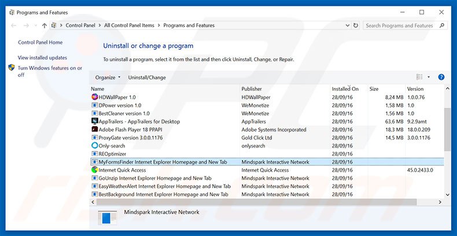Navigate to Control Panel breadcrumb
This screenshot has width=457, height=236.
[80, 25]
